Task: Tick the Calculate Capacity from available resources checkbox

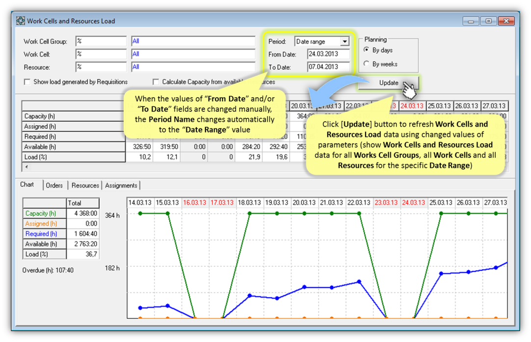Action: (x=156, y=82)
